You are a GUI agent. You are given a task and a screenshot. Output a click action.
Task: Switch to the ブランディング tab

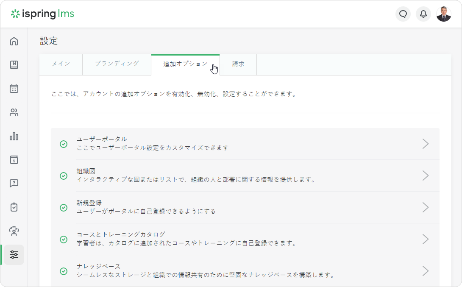pyautogui.click(x=117, y=64)
